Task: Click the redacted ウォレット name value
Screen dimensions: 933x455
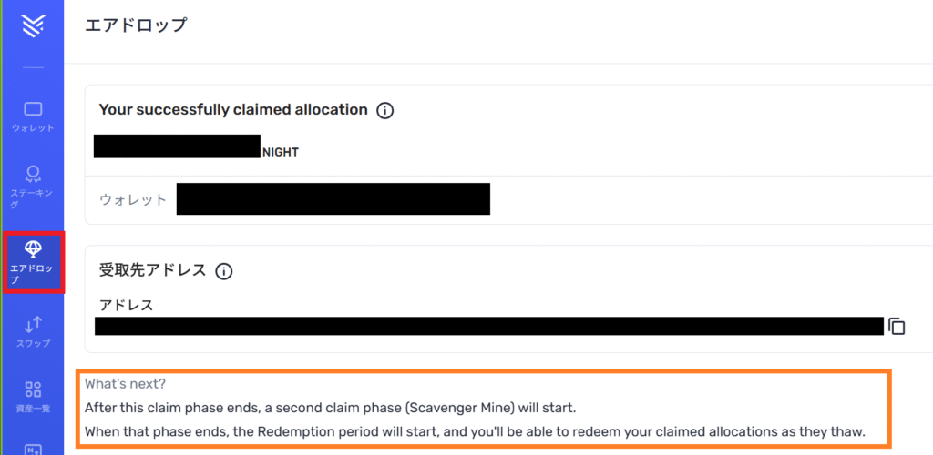Action: 333,199
